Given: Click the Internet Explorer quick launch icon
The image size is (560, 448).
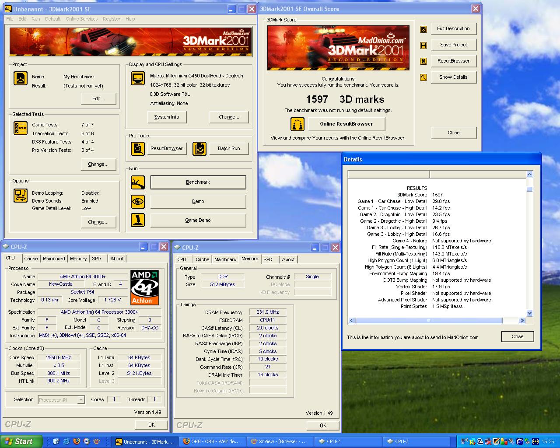Looking at the screenshot, I should pyautogui.click(x=66, y=441).
